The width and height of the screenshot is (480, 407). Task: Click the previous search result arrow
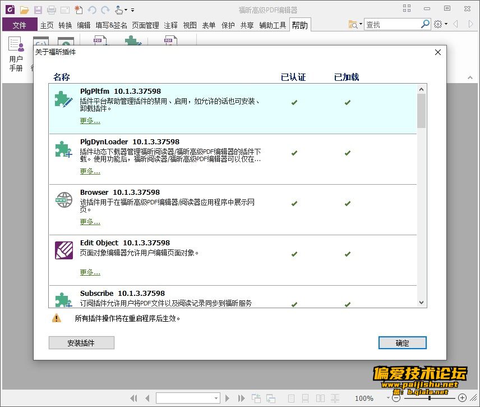[x=455, y=24]
